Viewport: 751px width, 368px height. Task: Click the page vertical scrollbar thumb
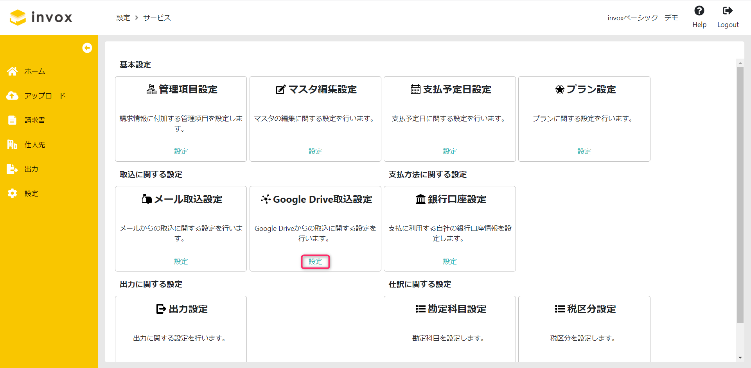coord(740,195)
